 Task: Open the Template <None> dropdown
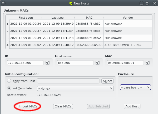tap(75, 88)
